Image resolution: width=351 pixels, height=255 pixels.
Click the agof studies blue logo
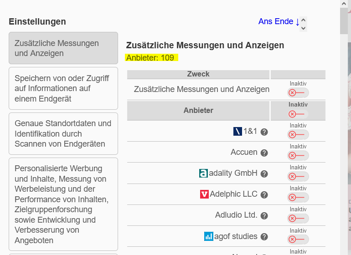209,236
